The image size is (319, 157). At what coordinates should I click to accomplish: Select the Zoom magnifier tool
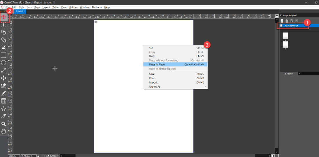click(3, 124)
